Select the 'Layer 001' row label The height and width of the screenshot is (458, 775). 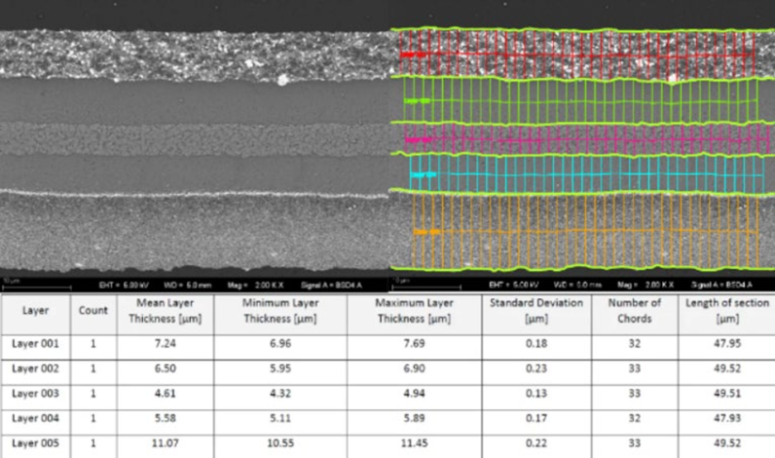point(35,343)
